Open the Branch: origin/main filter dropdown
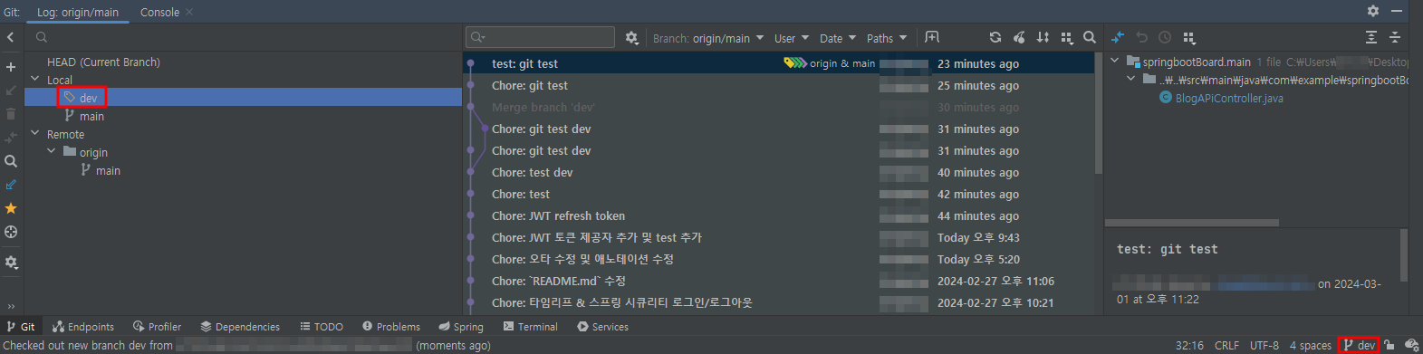The height and width of the screenshot is (354, 1423). coord(708,38)
